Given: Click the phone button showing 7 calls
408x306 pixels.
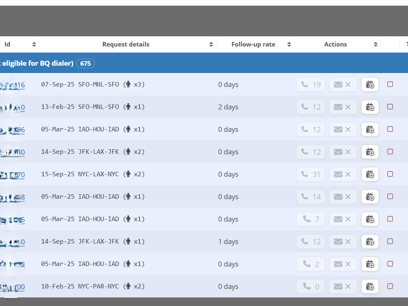Looking at the screenshot, I should click(x=310, y=219).
